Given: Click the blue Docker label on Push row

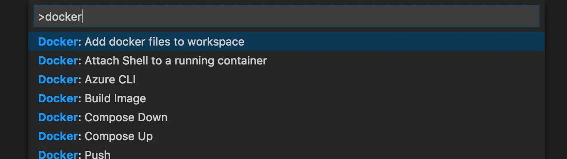Looking at the screenshot, I should (x=58, y=154).
